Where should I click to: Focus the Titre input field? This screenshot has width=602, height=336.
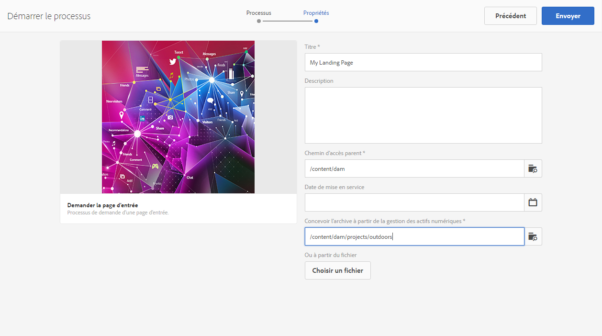424,62
